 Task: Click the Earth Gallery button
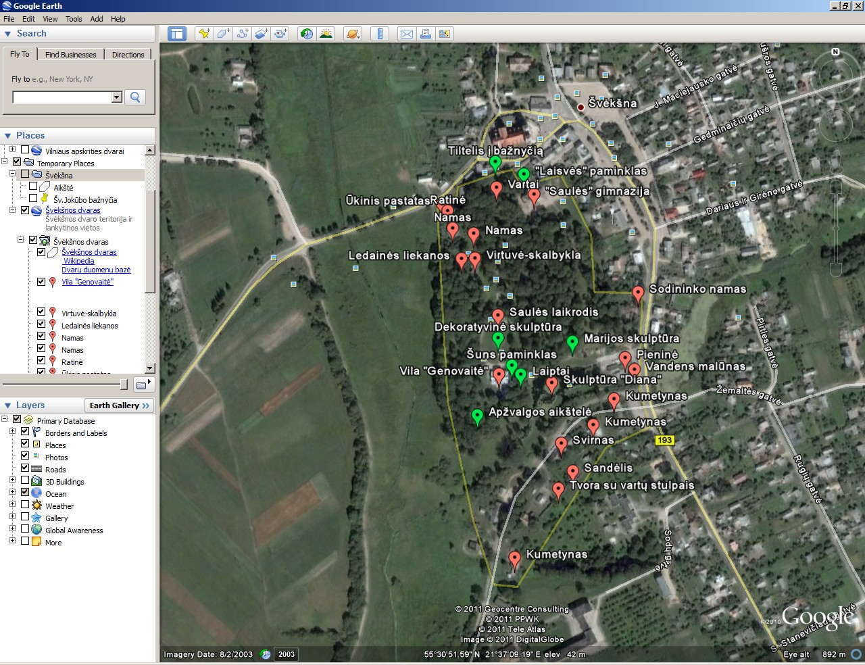pos(120,405)
